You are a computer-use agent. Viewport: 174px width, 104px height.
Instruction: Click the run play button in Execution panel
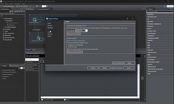pyautogui.click(x=43, y=61)
